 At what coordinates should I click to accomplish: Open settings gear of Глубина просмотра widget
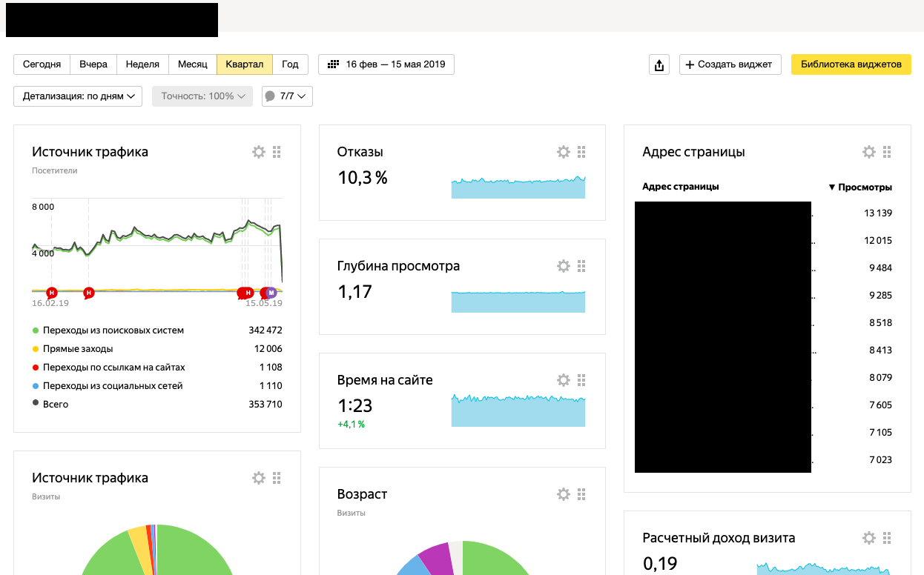[x=564, y=266]
